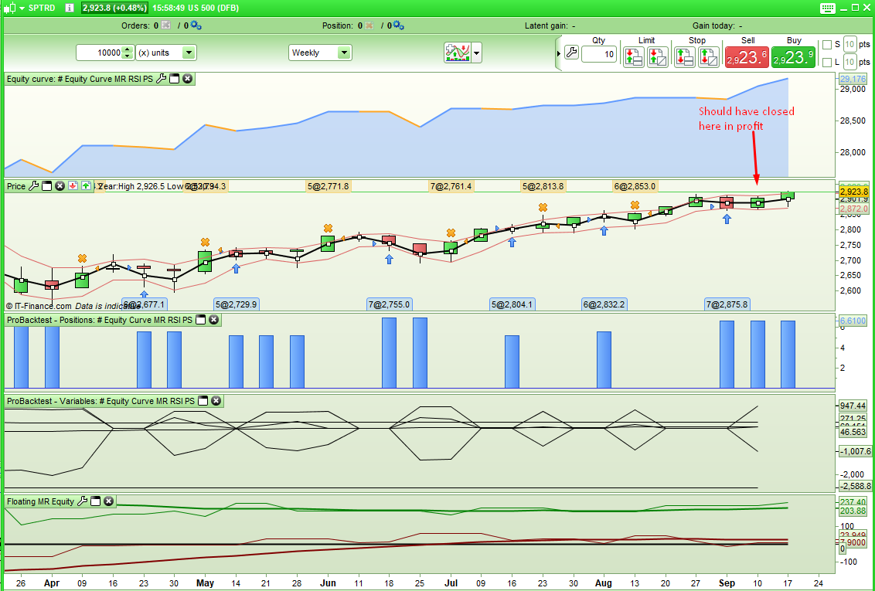The height and width of the screenshot is (591, 875).
Task: Click the instrument info icon beside SPTRD
Action: 70,8
